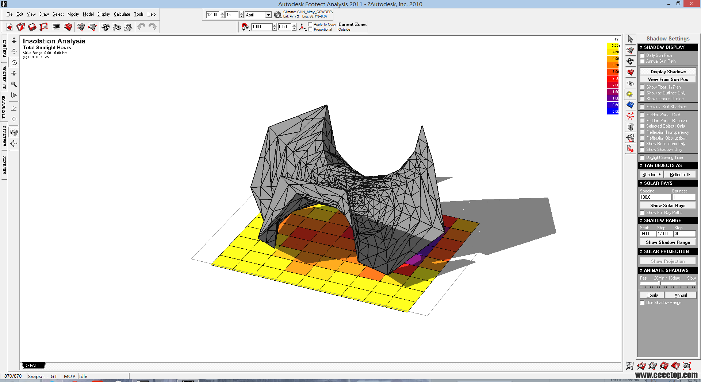Click the Save (red floppy disk) icon
This screenshot has width=701, height=382.
(x=32, y=27)
